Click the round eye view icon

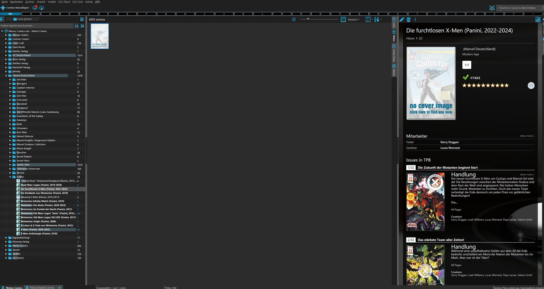coord(531,86)
